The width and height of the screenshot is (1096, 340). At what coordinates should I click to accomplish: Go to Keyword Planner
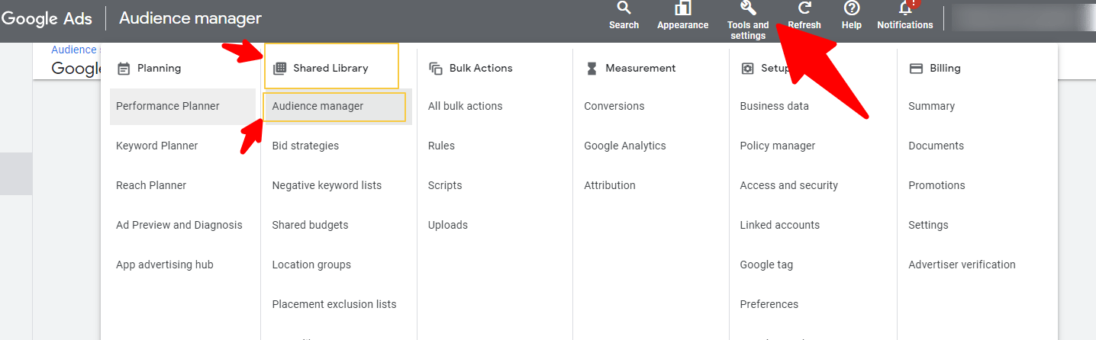coord(156,146)
